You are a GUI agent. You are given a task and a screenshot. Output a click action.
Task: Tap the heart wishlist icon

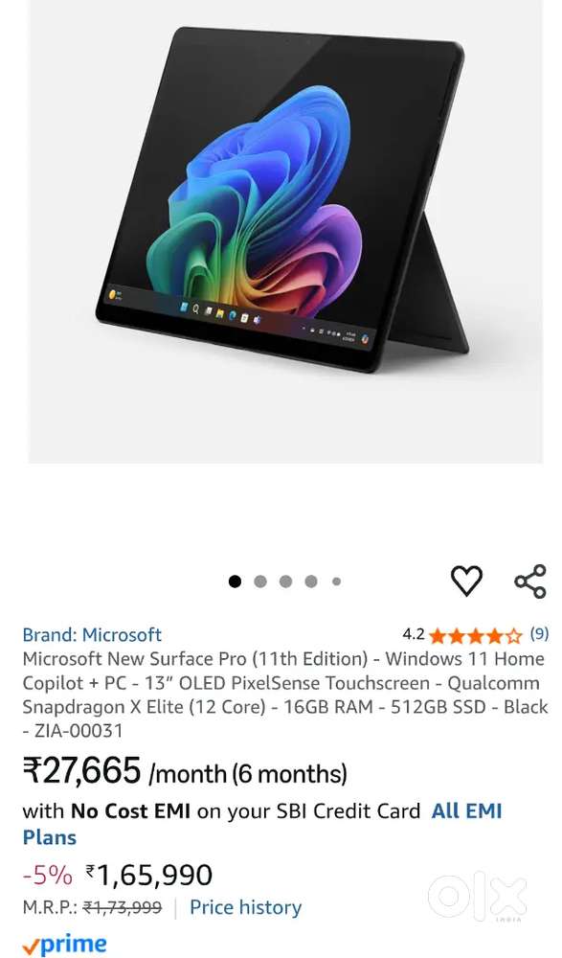pyautogui.click(x=466, y=581)
